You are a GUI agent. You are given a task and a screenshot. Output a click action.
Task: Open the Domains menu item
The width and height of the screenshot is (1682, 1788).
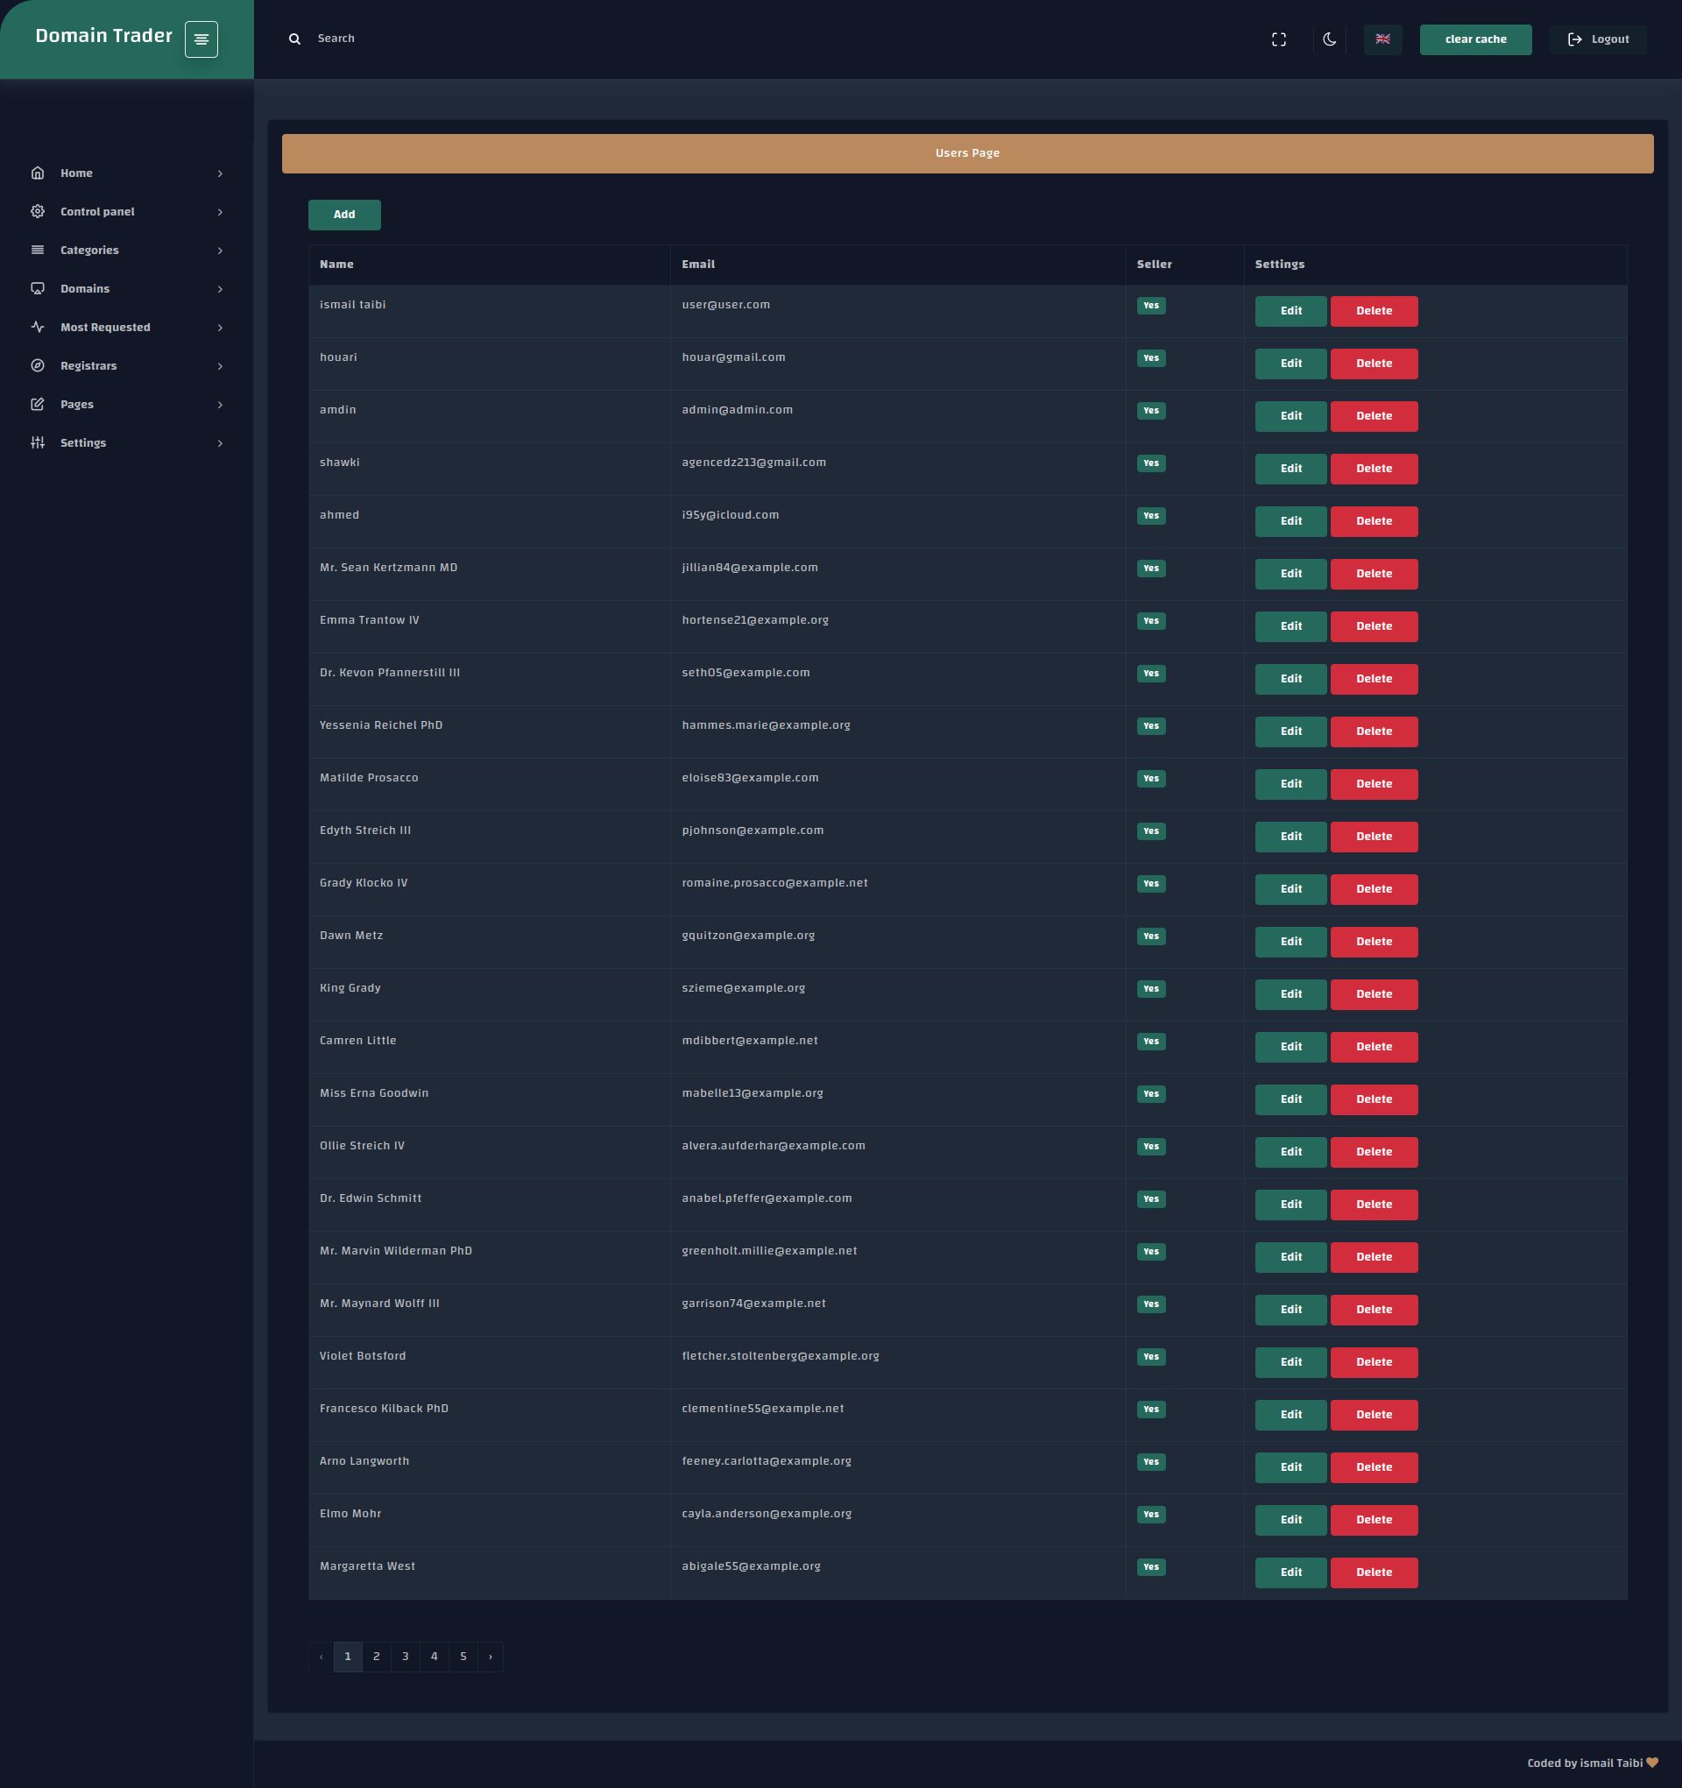pyautogui.click(x=127, y=290)
